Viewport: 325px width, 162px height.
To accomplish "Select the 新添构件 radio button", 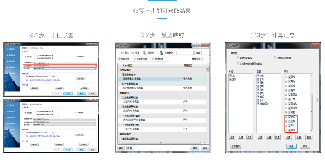I will click(153, 59).
